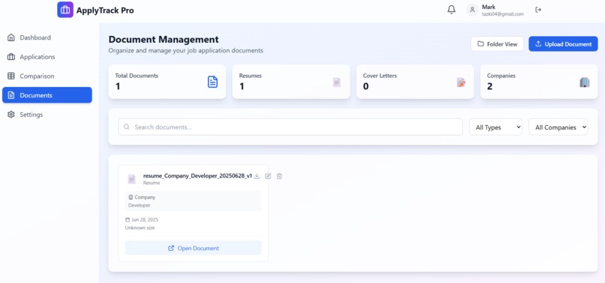Switch to Folder View
The image size is (605, 283).
pos(497,44)
